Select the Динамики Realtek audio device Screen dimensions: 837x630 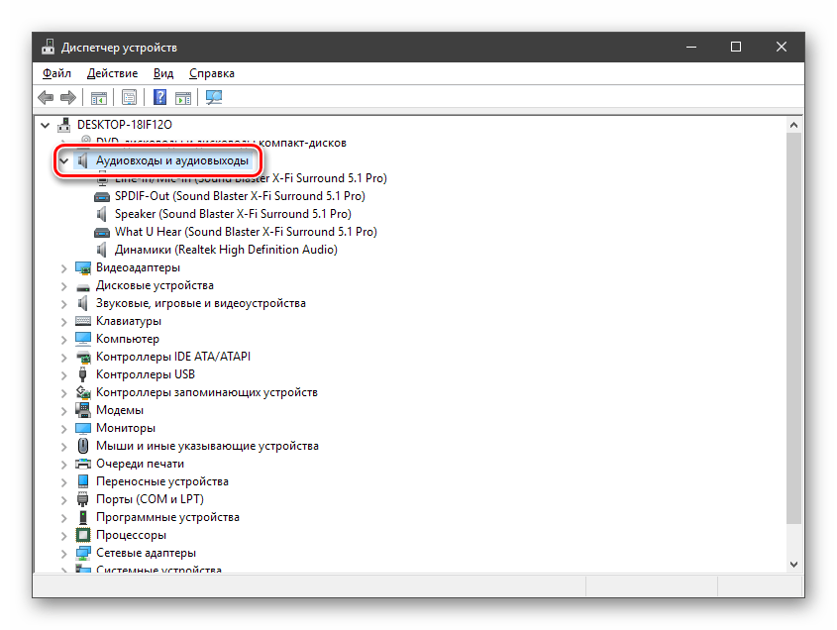pos(225,250)
